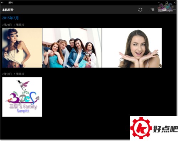This screenshot has width=178, height=141.
Task: Click the 好点吧 gear logo watermark
Action: [x=154, y=128]
